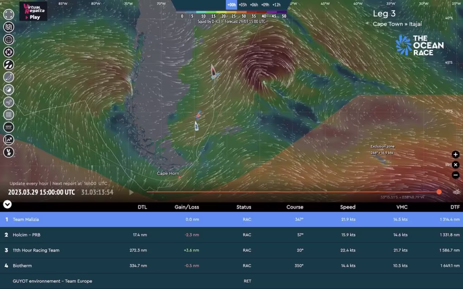
Task: Select GUYOT environnement - Team Europe row
Action: (231, 281)
